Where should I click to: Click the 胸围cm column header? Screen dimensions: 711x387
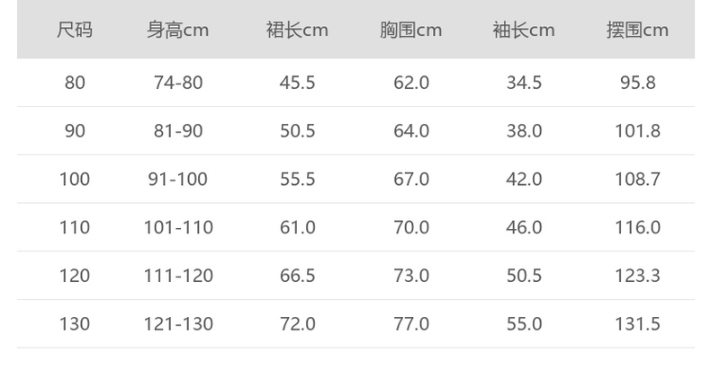[410, 31]
